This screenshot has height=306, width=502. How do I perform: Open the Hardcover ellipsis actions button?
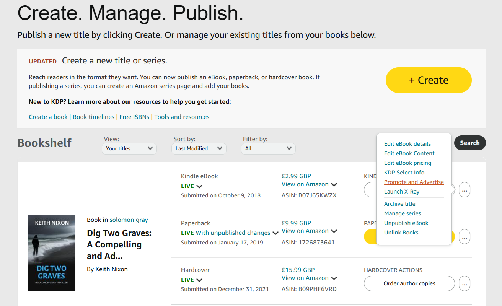[465, 284]
